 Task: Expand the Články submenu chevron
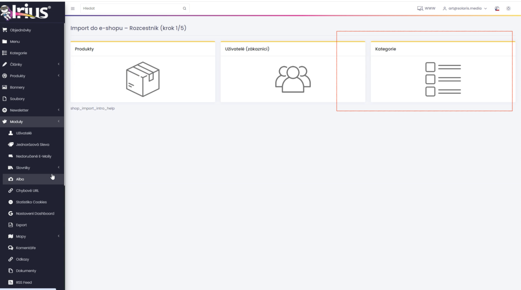59,64
